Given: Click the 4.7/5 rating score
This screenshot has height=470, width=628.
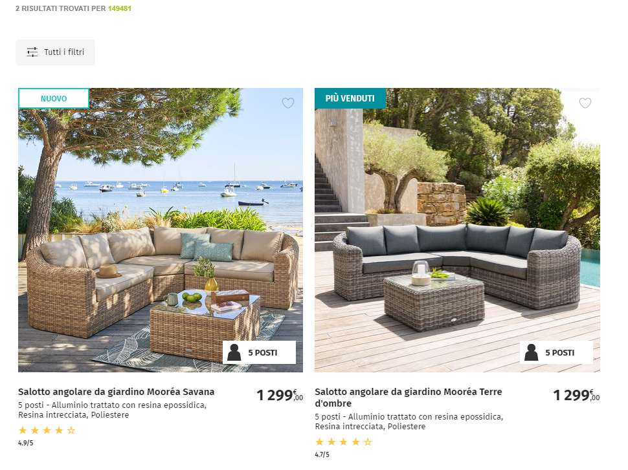Looking at the screenshot, I should tap(322, 454).
